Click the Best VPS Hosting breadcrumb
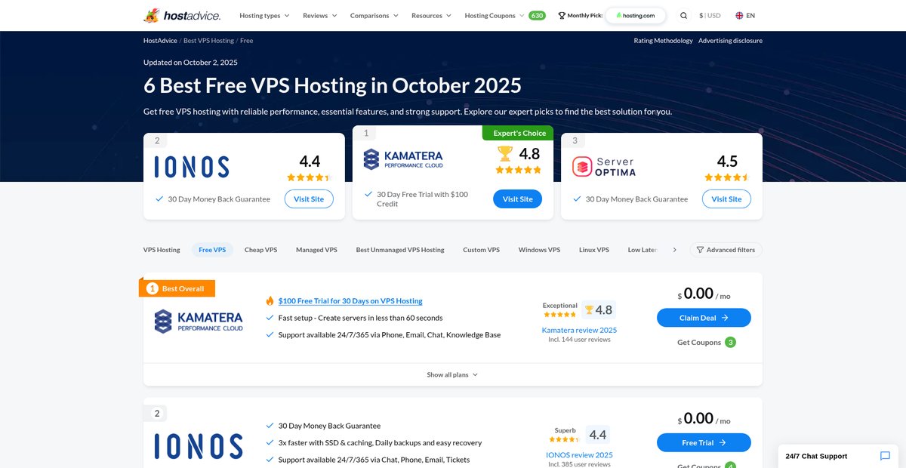Image resolution: width=906 pixels, height=468 pixels. pyautogui.click(x=208, y=41)
